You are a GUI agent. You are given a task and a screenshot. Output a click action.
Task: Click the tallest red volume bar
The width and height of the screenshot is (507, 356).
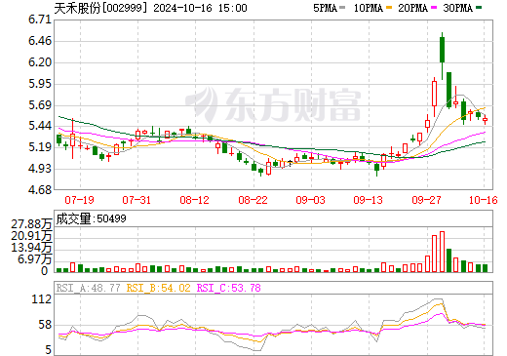click(x=442, y=252)
